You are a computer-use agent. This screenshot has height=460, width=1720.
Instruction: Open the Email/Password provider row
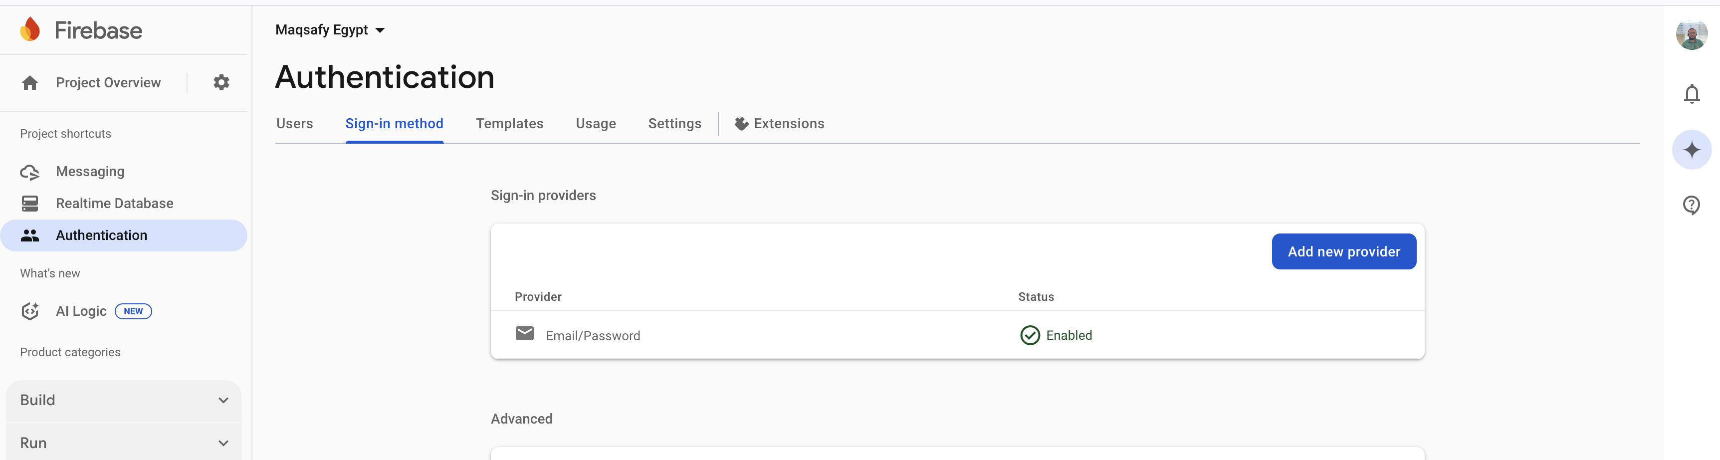point(957,335)
